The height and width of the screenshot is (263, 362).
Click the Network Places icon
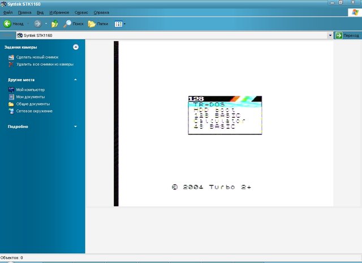pyautogui.click(x=11, y=111)
